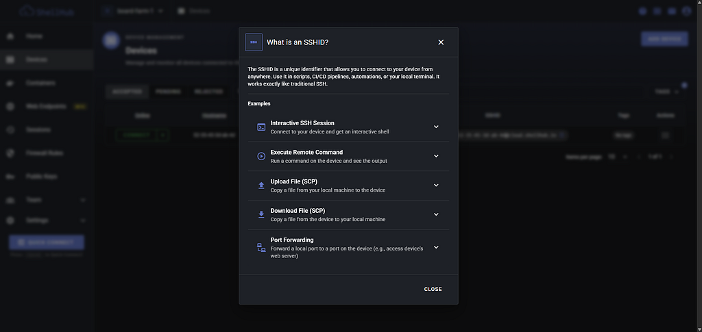
Task: Click the 'Examples' label
Action: [x=258, y=103]
